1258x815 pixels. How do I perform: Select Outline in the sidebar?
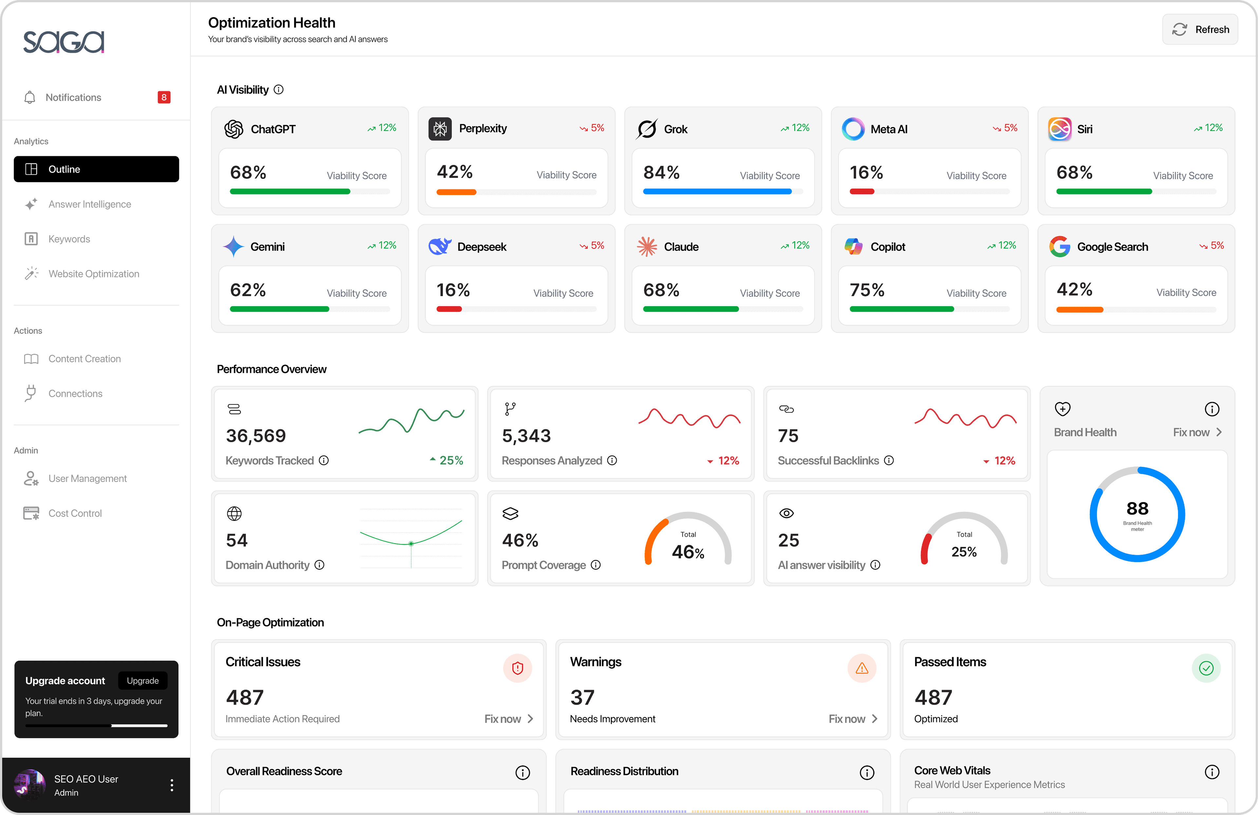tap(96, 169)
